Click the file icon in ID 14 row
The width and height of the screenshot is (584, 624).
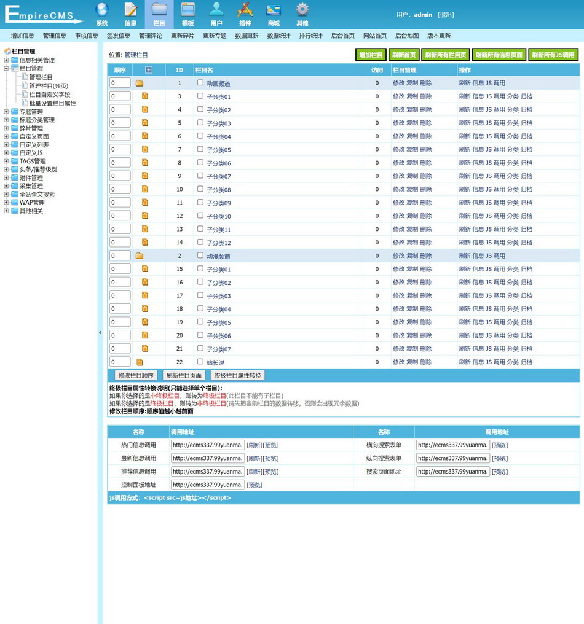click(x=145, y=243)
